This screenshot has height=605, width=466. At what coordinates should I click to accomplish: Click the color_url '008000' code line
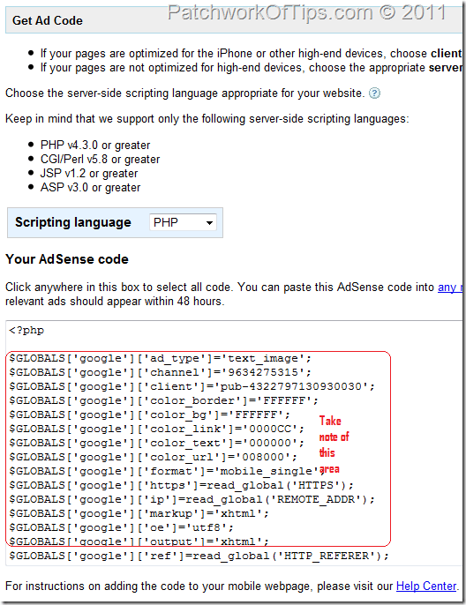click(154, 457)
